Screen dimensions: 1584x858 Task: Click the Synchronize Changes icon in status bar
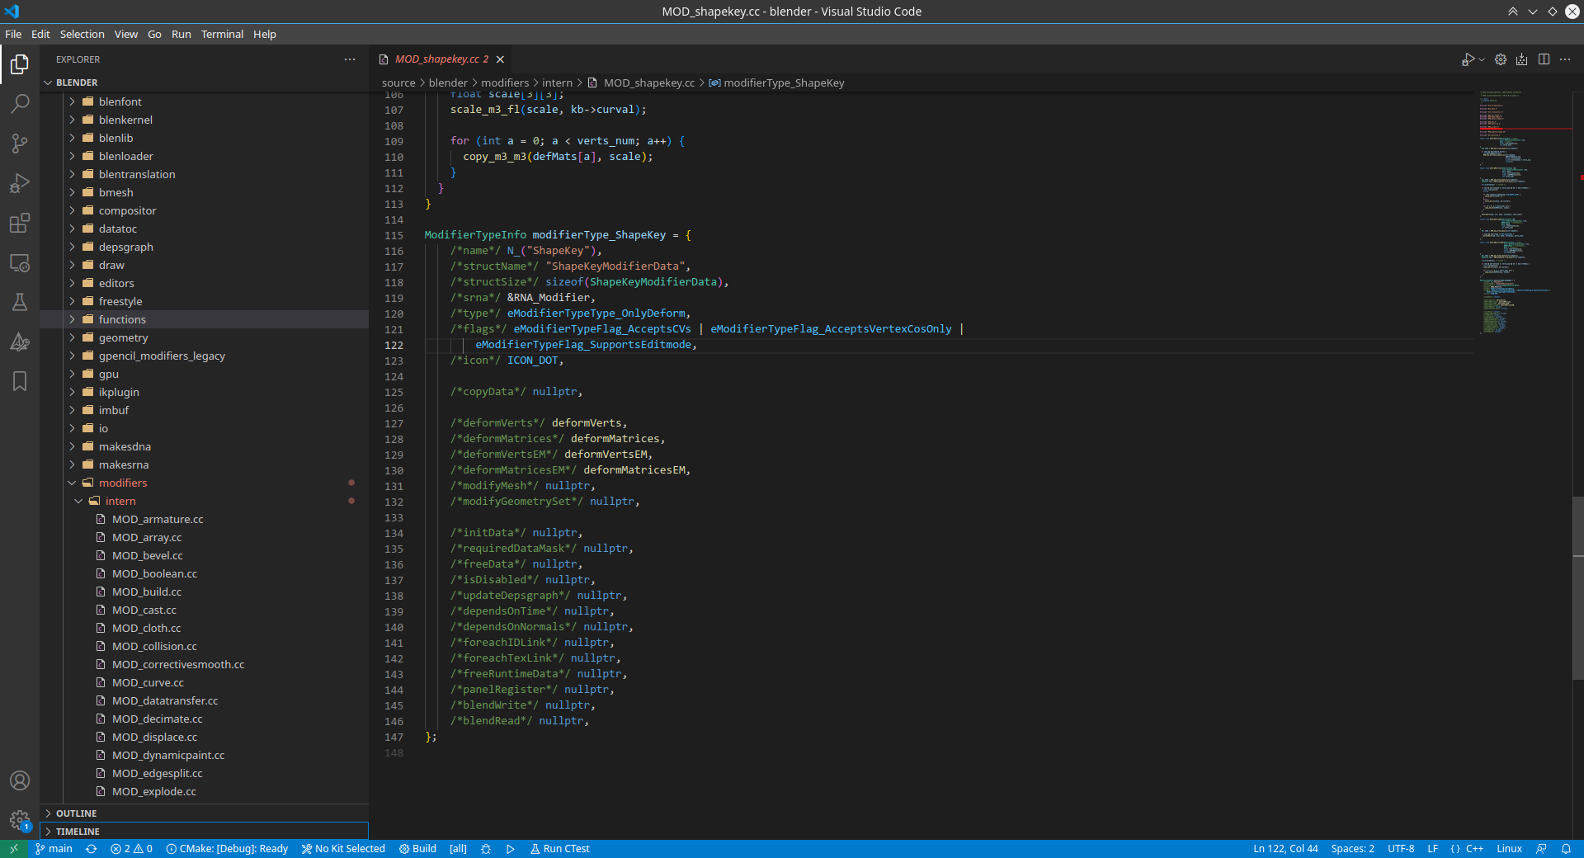[x=92, y=849]
